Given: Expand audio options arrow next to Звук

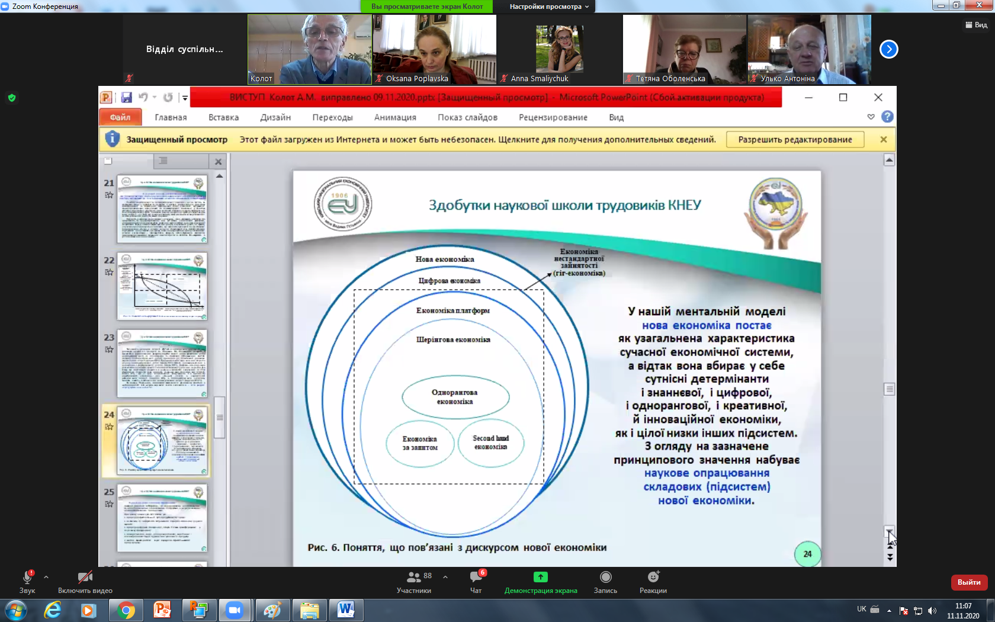Looking at the screenshot, I should (x=46, y=576).
